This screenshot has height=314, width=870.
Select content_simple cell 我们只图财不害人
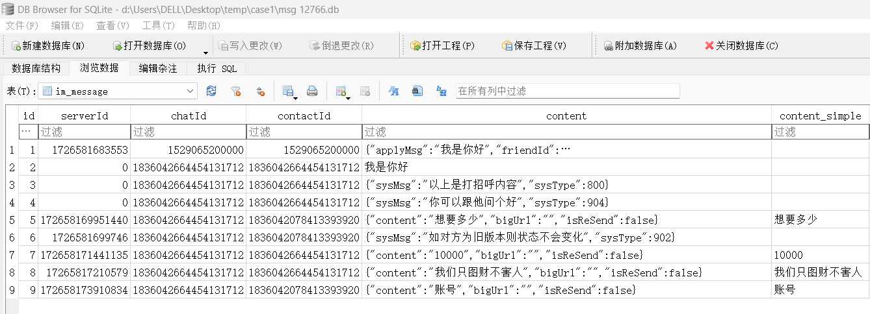(821, 272)
